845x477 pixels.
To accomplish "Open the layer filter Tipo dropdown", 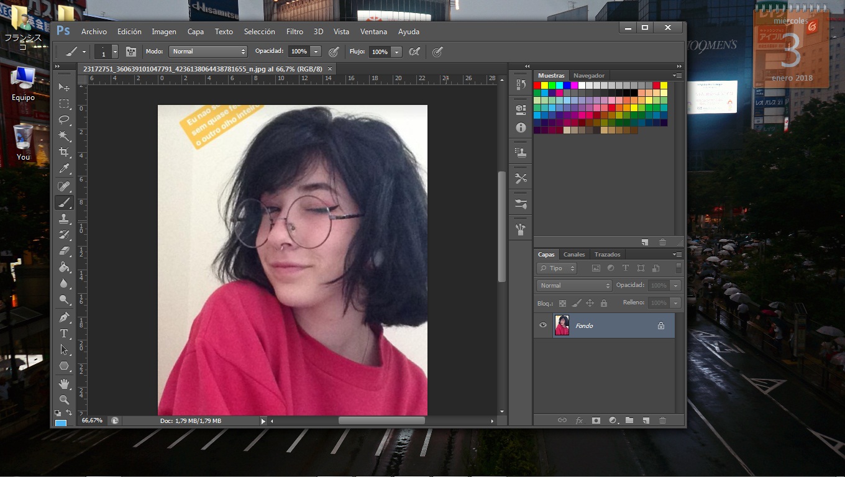I will [x=557, y=268].
